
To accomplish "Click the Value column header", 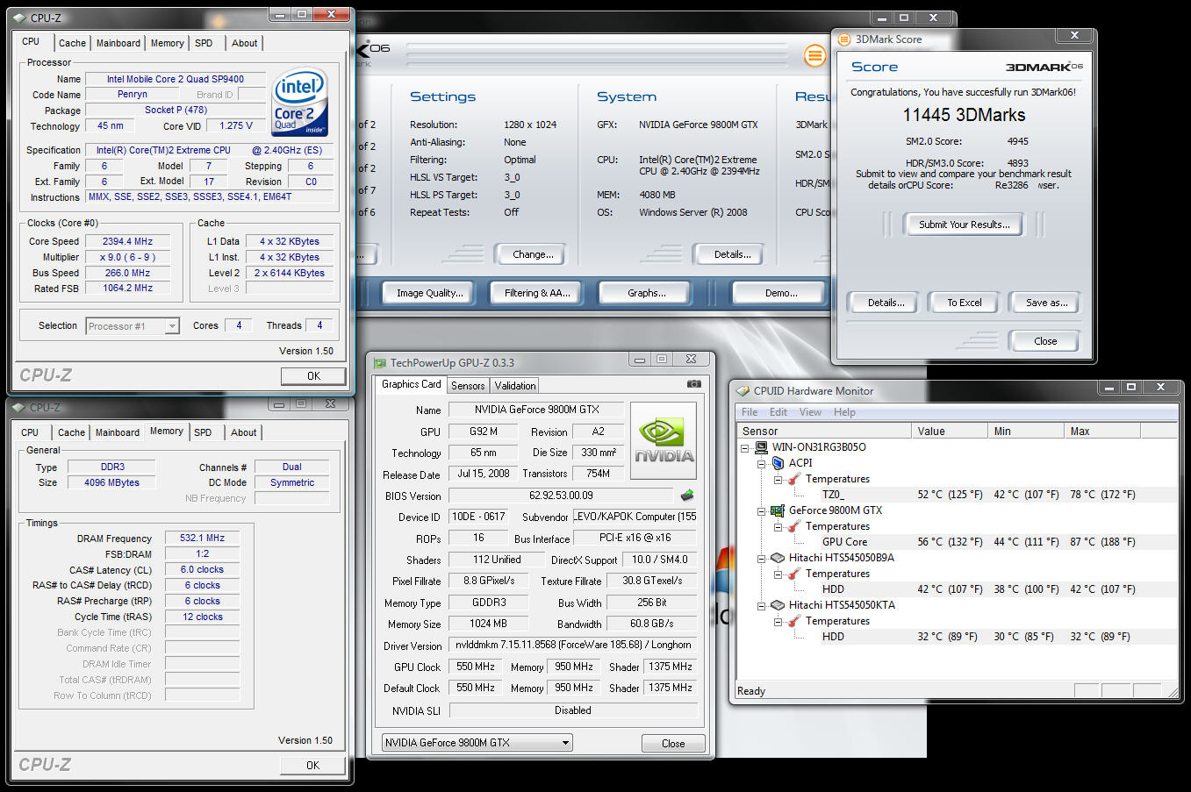I will (951, 431).
